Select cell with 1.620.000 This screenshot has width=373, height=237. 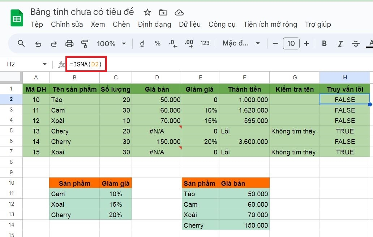click(x=244, y=110)
